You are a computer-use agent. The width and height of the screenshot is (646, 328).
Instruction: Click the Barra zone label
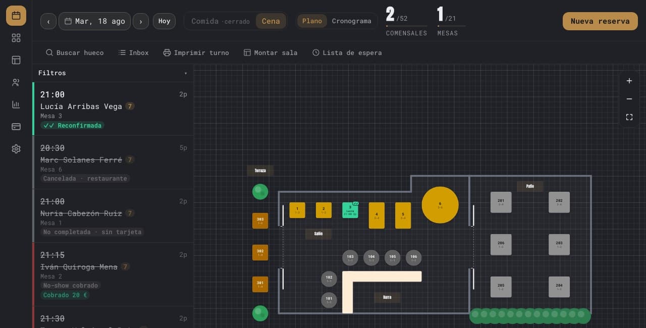tap(387, 297)
